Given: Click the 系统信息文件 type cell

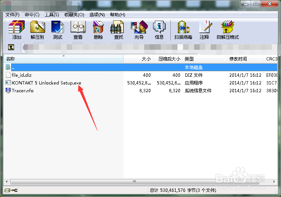Looking at the screenshot, I should (x=198, y=91).
